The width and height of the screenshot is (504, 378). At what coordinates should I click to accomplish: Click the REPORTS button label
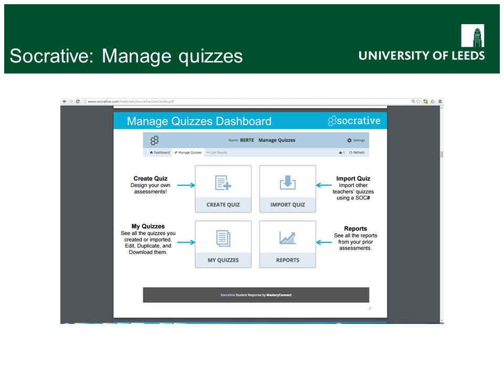click(288, 260)
